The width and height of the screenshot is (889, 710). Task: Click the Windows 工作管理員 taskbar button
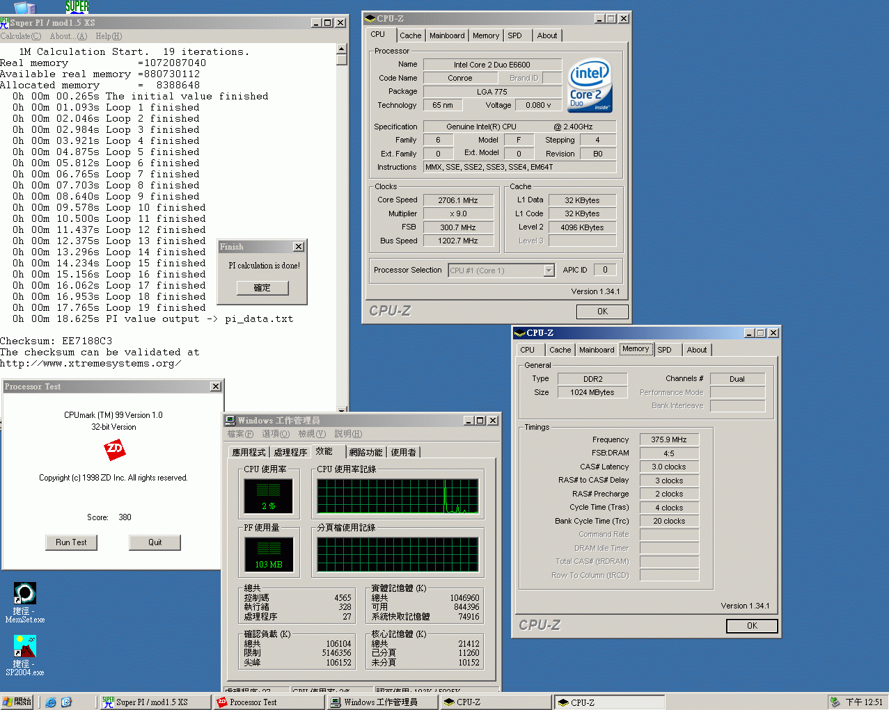pos(383,702)
